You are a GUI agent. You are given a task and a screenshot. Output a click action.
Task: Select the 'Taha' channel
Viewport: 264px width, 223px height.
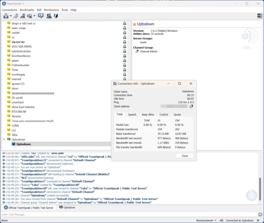(14, 135)
